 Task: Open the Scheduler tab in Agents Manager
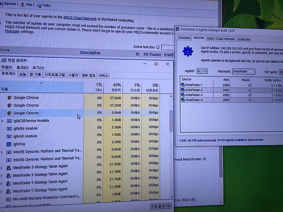point(244,39)
